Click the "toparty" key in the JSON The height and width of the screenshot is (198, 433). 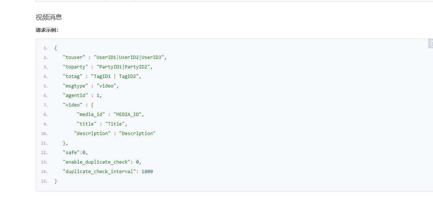click(x=74, y=67)
